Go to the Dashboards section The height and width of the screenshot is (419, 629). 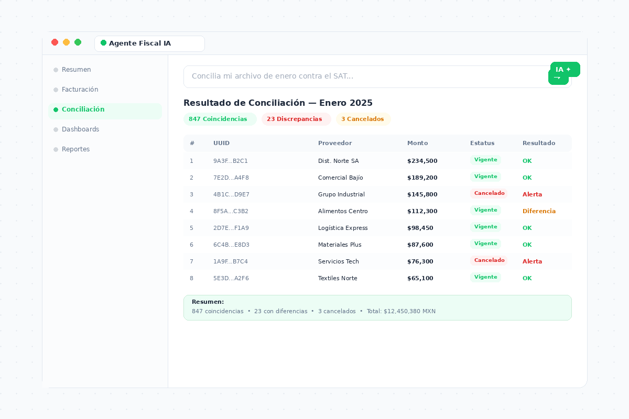(105, 129)
